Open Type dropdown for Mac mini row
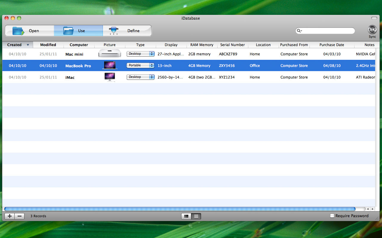This screenshot has width=382, height=238. pyautogui.click(x=140, y=54)
